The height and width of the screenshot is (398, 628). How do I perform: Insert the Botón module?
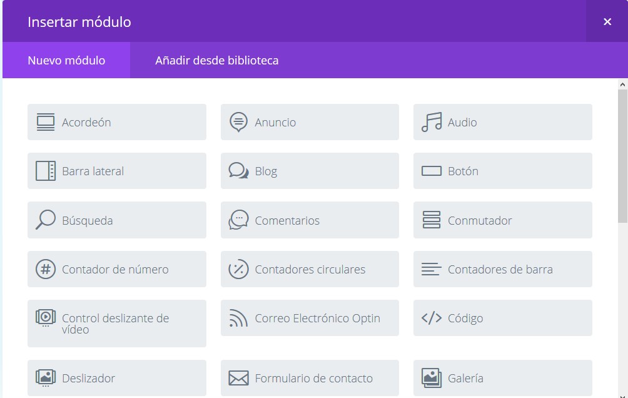(x=502, y=171)
